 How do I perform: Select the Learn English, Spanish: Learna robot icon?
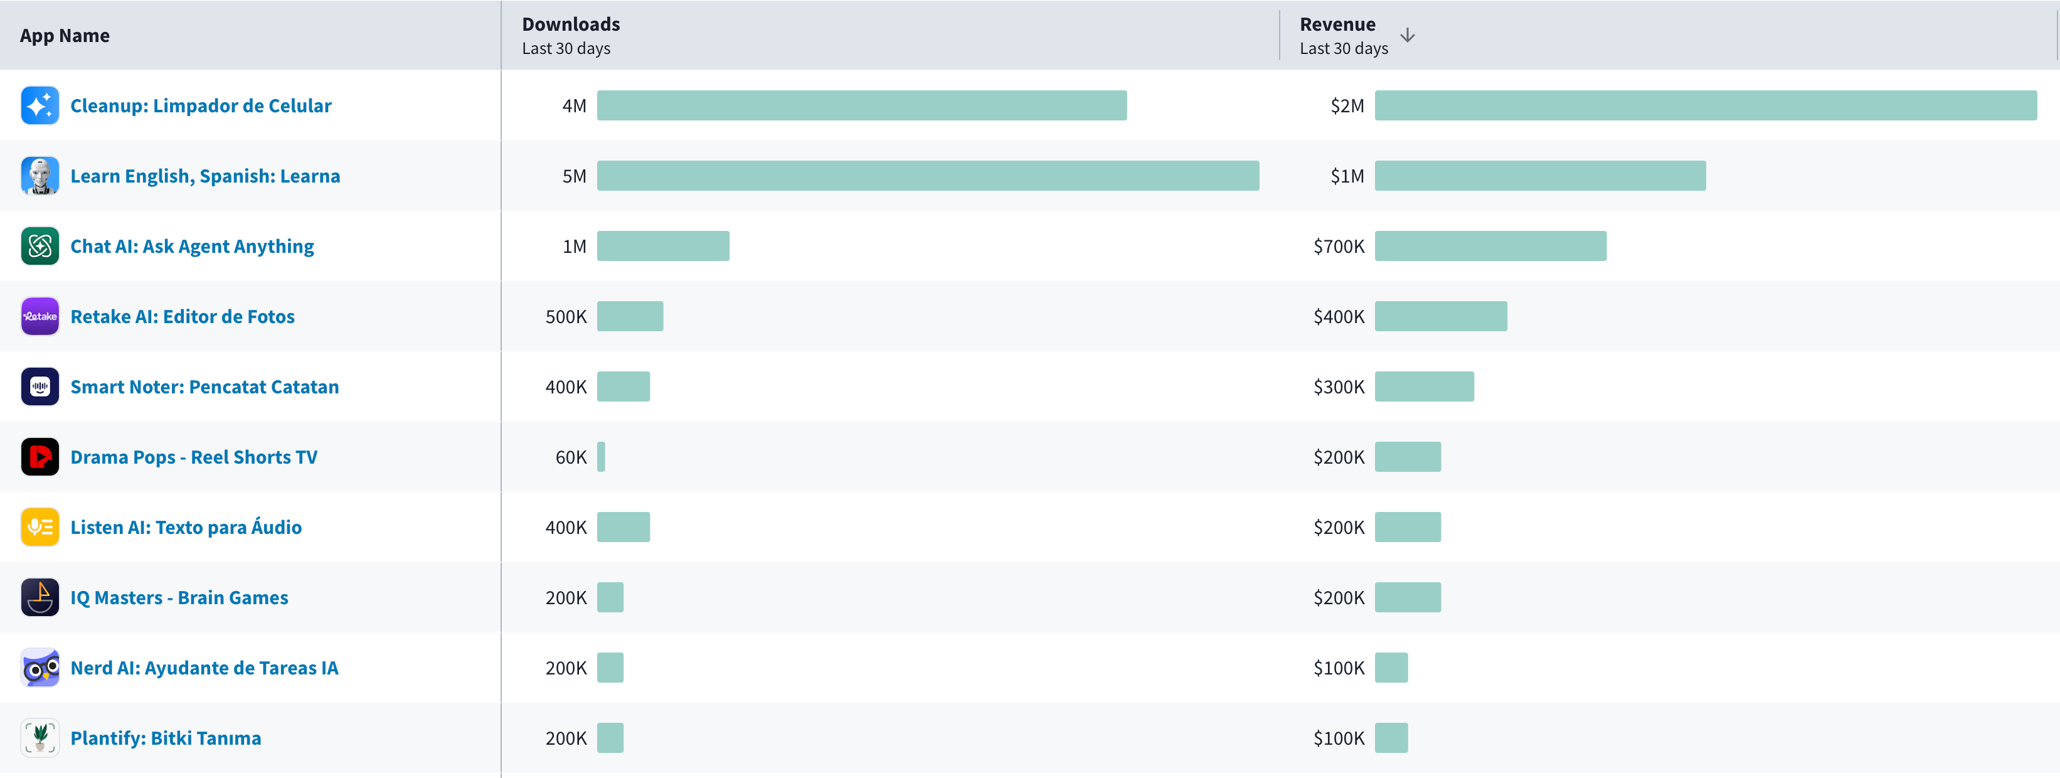point(39,175)
